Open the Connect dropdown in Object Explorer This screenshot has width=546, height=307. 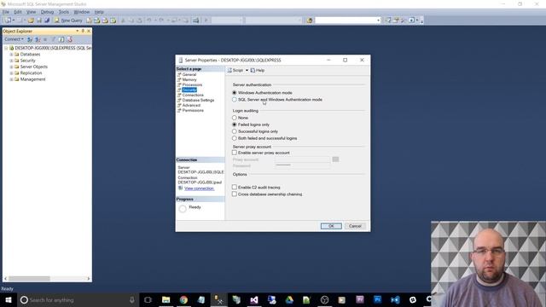click(x=14, y=39)
